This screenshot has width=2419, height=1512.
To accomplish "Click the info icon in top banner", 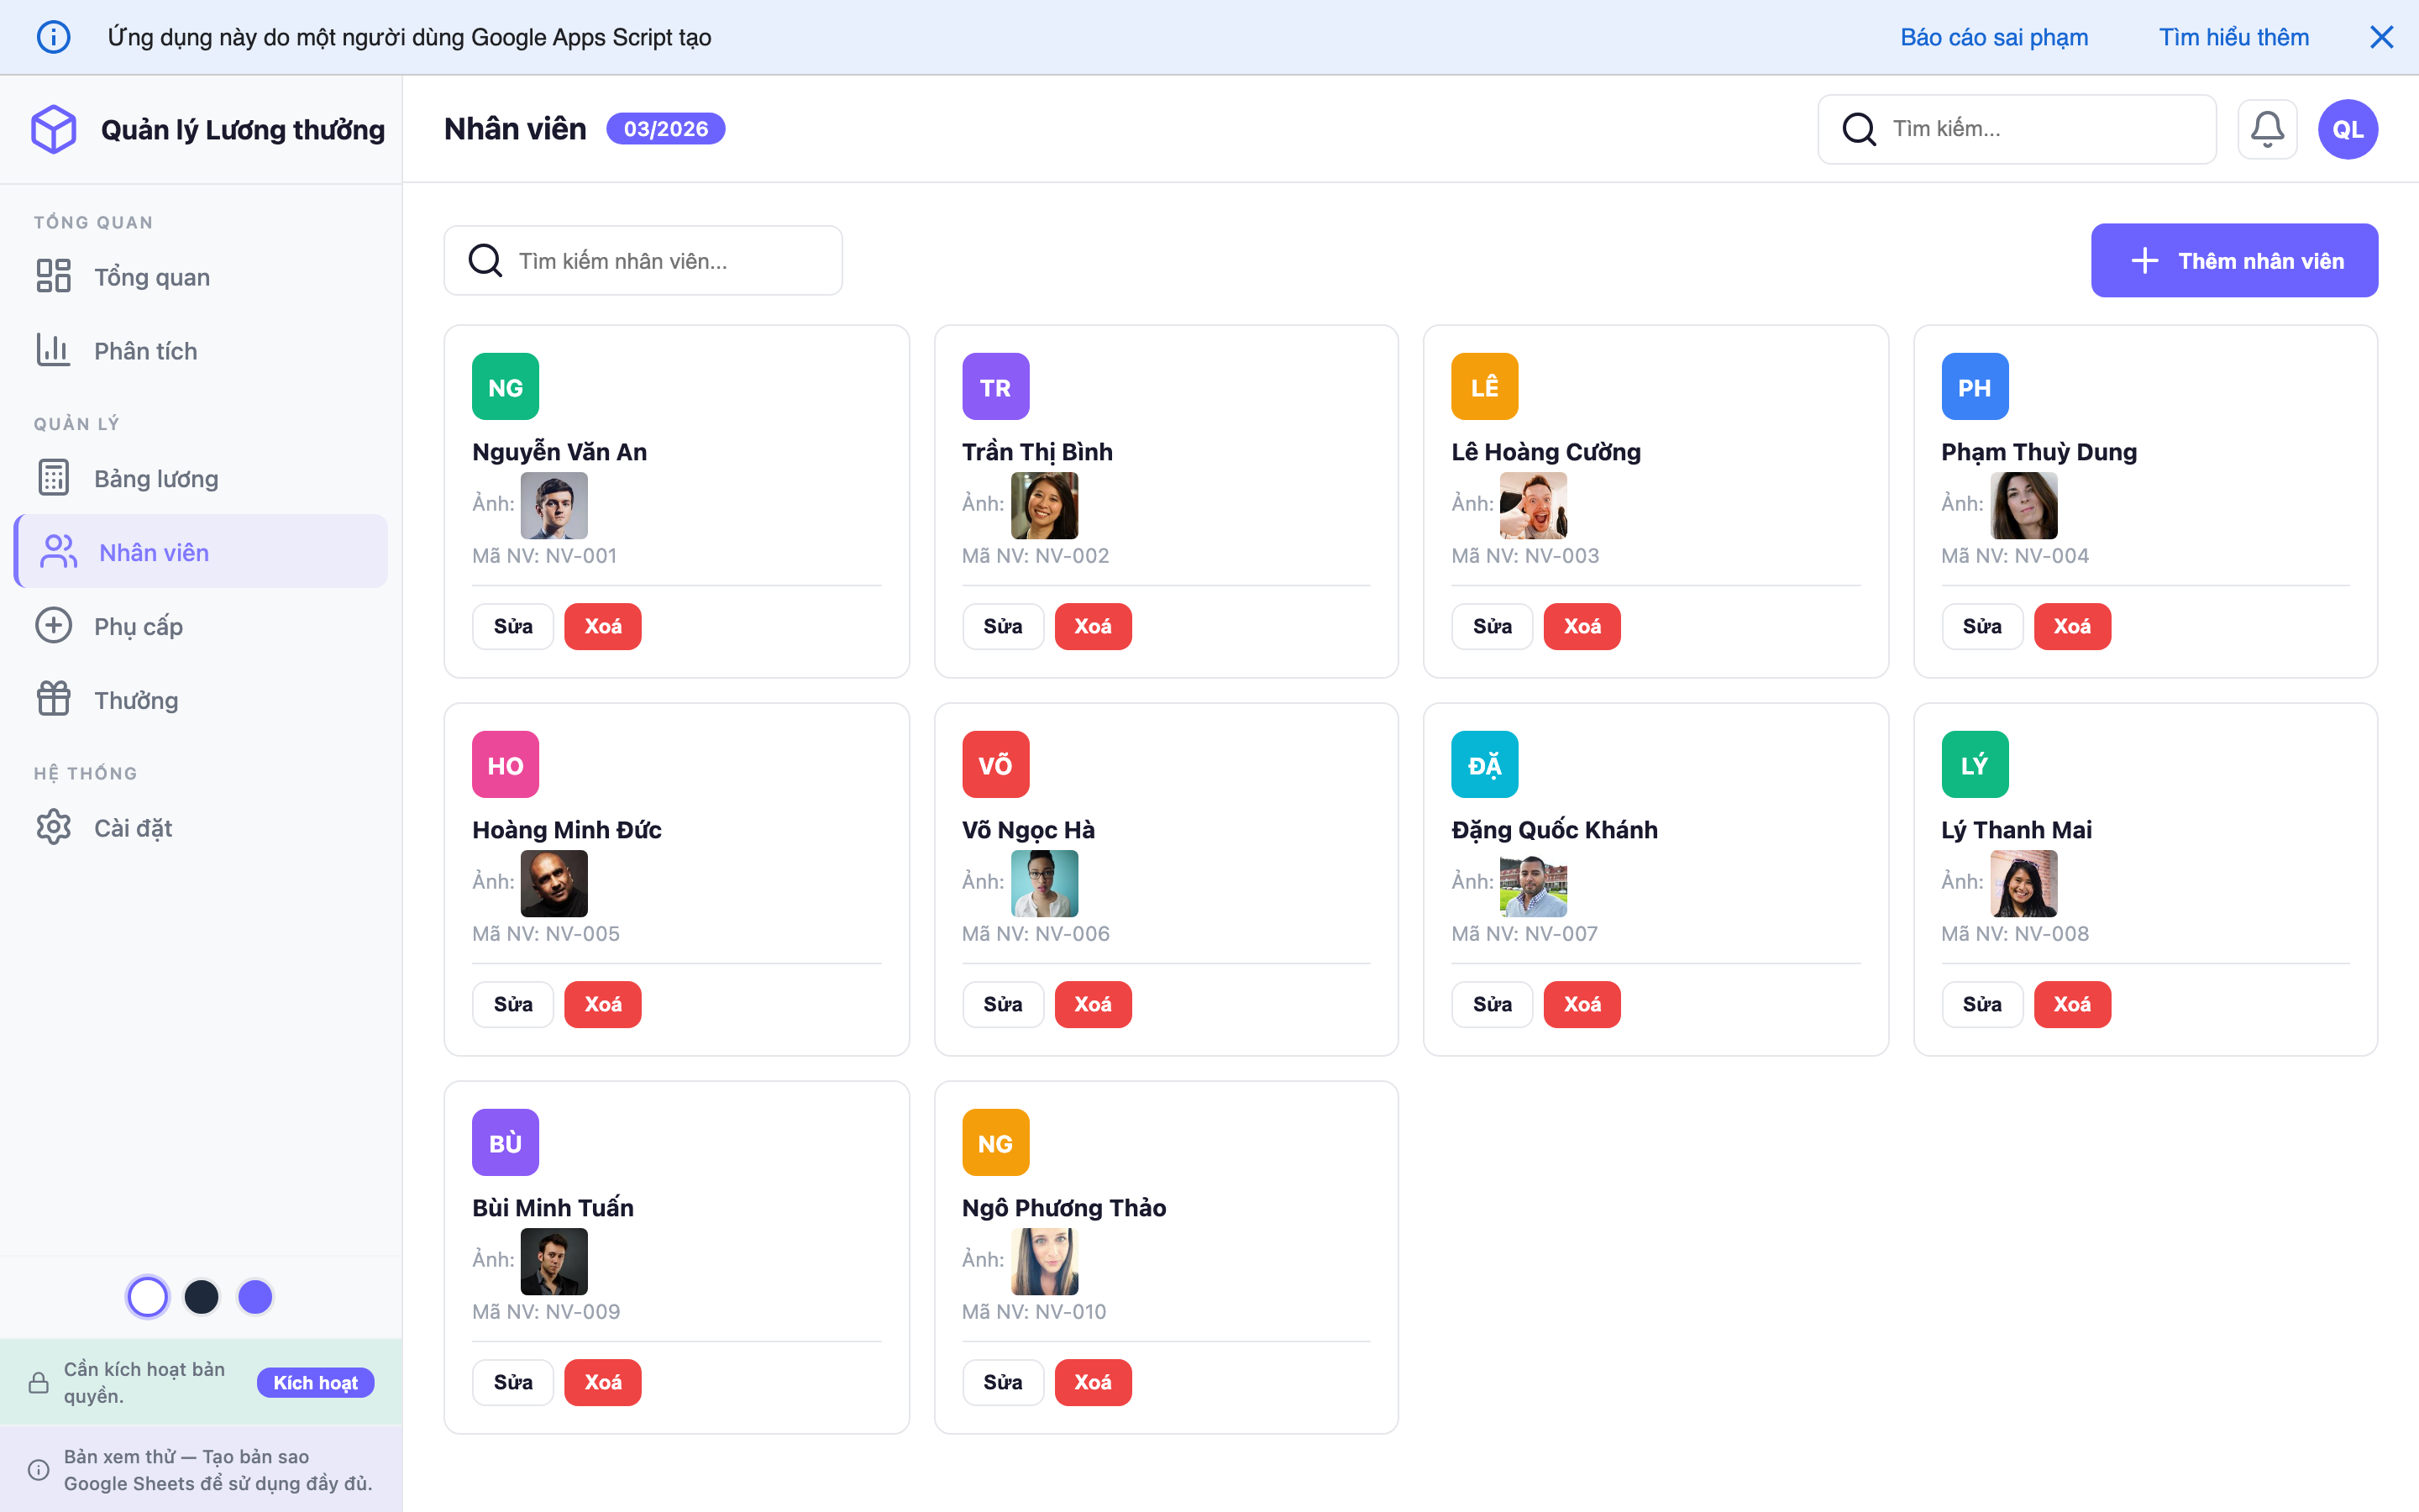I will 54,37.
